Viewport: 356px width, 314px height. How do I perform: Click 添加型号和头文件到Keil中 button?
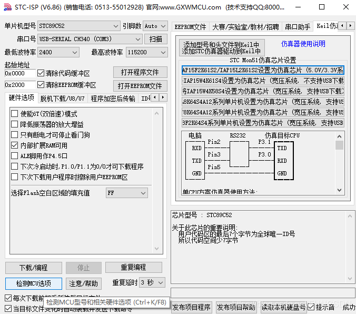(222, 48)
